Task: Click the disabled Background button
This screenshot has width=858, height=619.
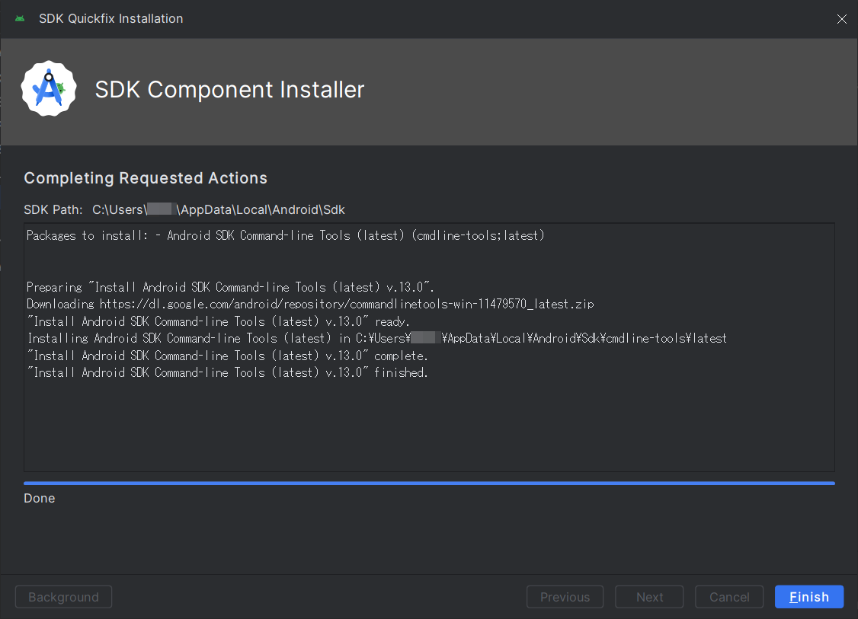Action: tap(63, 597)
